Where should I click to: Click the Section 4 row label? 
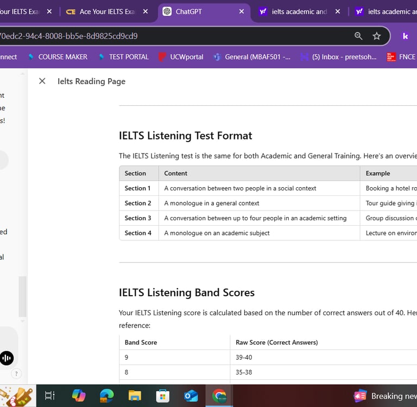pos(138,233)
